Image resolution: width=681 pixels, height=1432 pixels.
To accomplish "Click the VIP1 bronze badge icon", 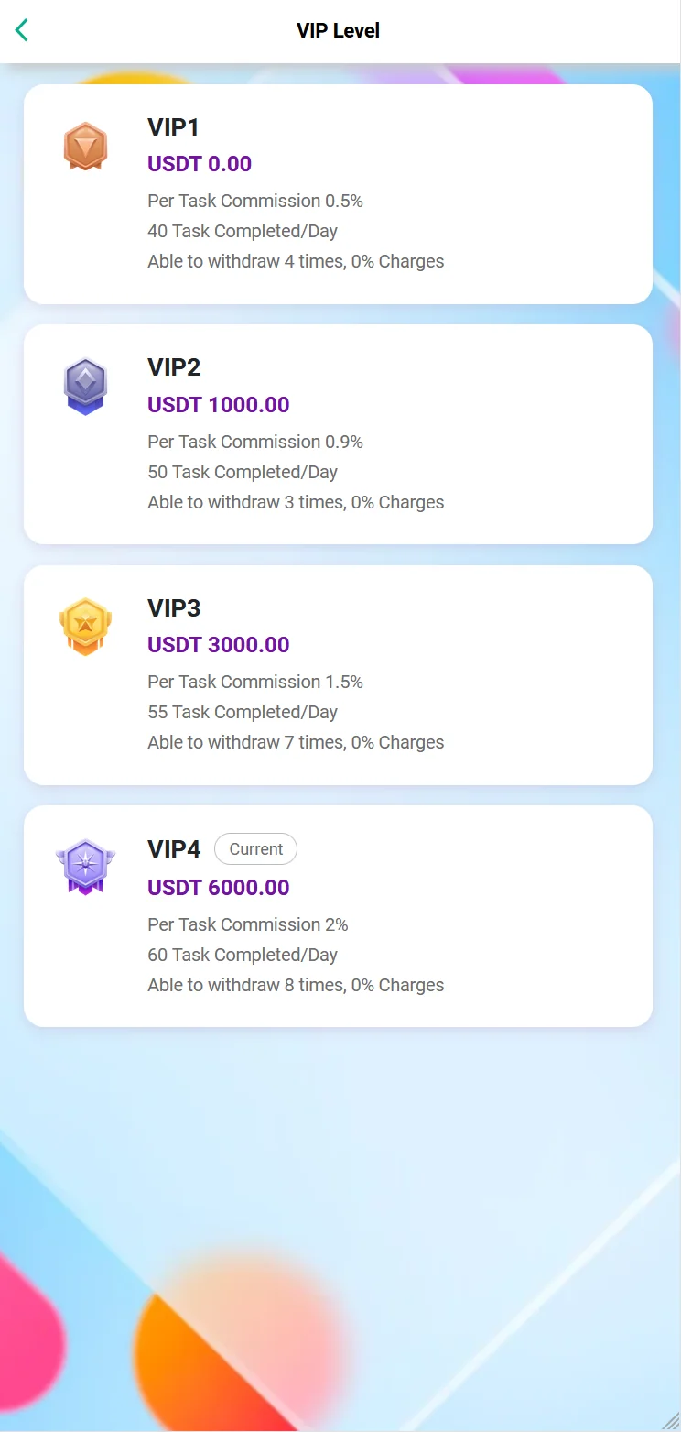I will [85, 147].
